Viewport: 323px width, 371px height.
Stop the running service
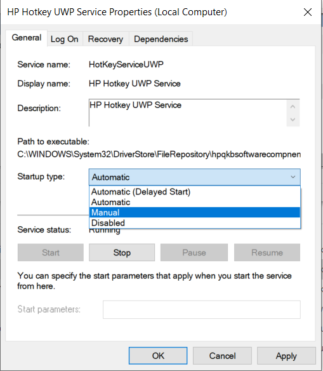pyautogui.click(x=122, y=252)
